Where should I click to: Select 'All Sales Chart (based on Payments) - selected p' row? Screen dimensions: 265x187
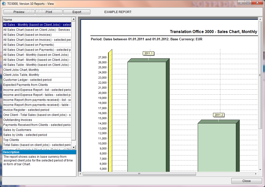coord(37,50)
